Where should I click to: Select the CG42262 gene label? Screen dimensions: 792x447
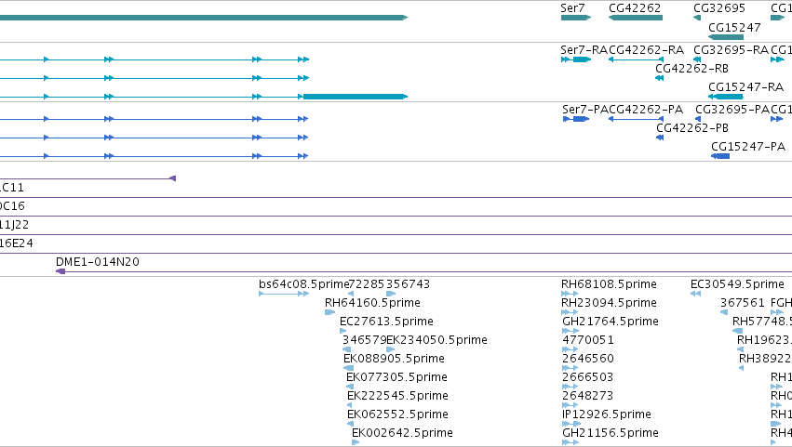click(x=635, y=8)
